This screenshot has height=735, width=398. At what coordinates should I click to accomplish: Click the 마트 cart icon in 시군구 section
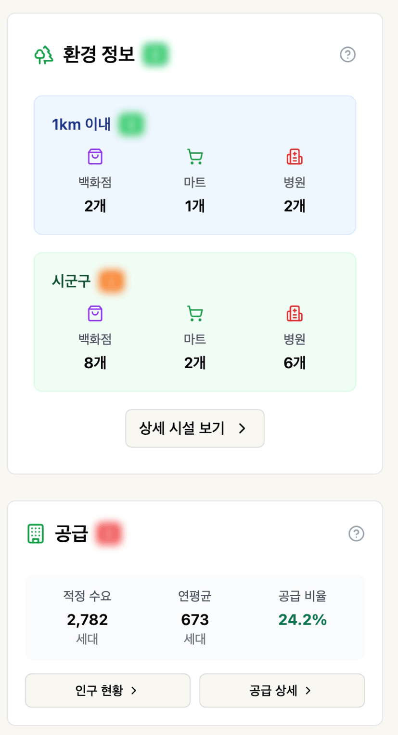click(x=195, y=313)
